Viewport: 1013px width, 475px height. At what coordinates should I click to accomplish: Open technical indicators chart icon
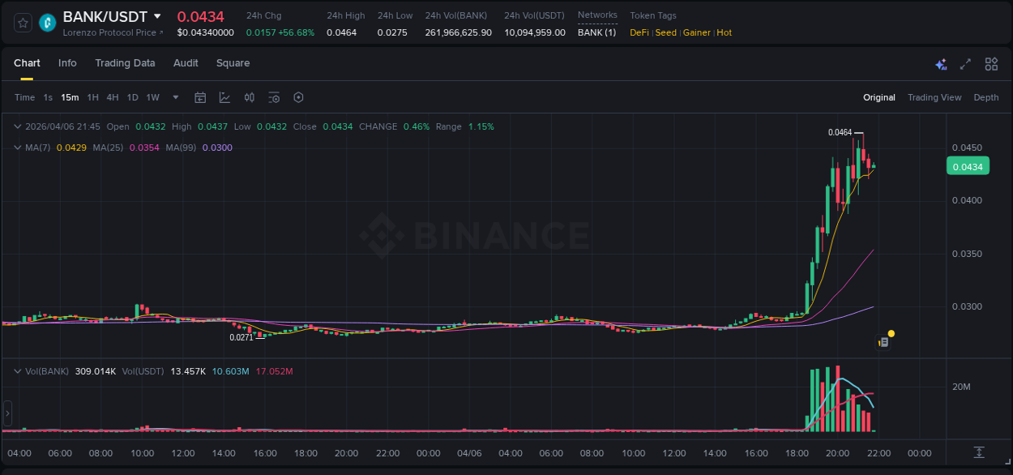pos(224,97)
